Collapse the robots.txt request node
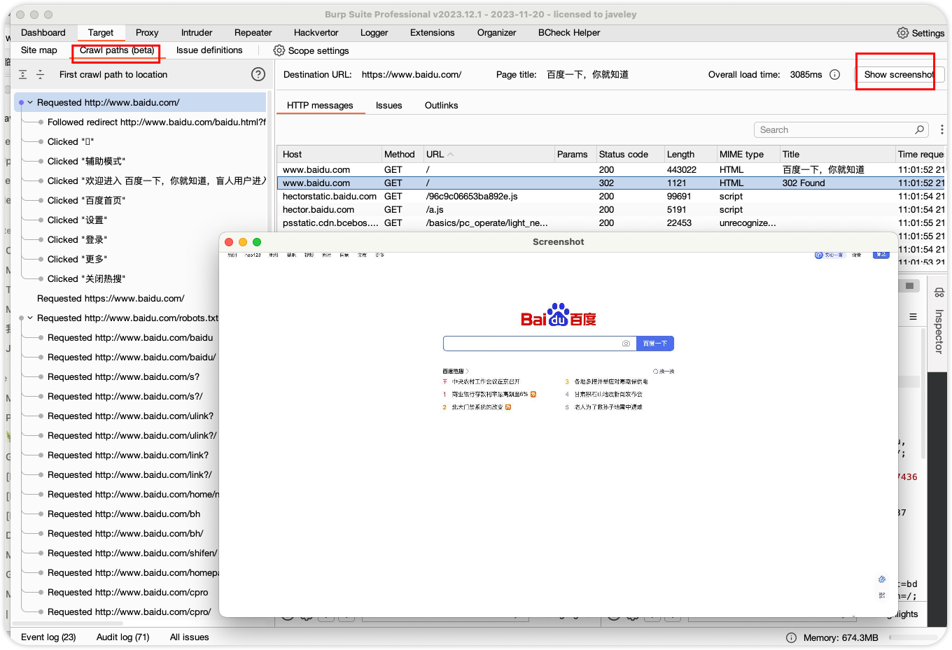The image size is (952, 650). pos(30,318)
